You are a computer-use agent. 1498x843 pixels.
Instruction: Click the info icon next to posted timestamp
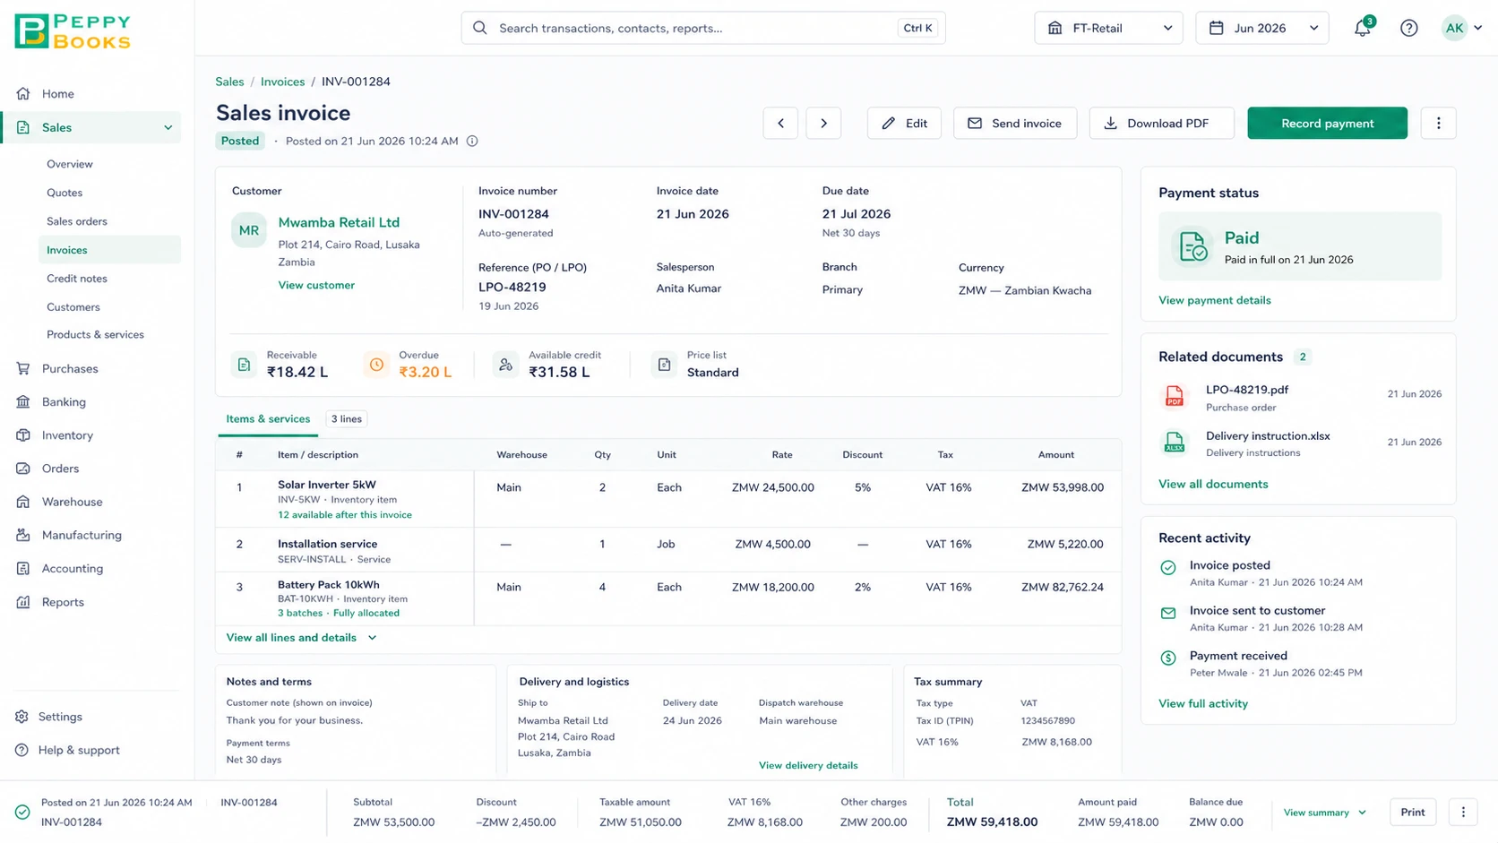(x=472, y=141)
